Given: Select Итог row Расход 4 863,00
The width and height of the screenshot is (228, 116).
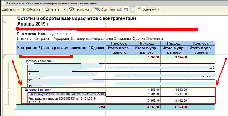Looking at the screenshot, I should point(174,107).
